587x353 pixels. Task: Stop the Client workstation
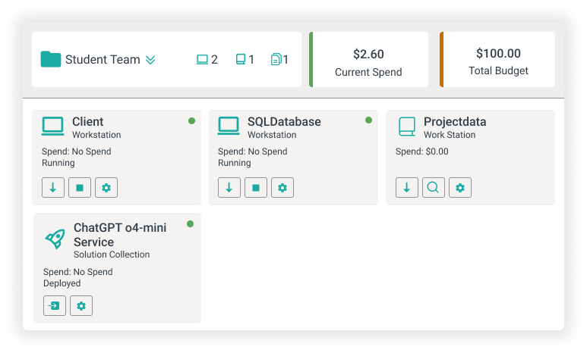(x=80, y=188)
